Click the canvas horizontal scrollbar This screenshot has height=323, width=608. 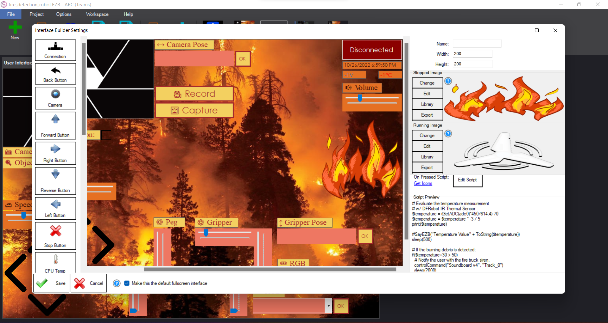[x=270, y=270]
